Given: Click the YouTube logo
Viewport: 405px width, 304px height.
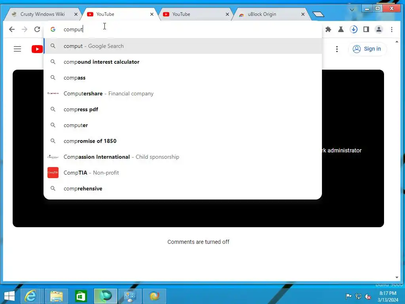Looking at the screenshot, I should coord(37,49).
